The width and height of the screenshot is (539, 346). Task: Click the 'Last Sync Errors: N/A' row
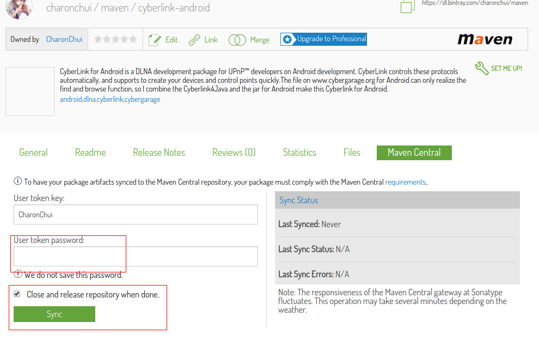(x=397, y=274)
